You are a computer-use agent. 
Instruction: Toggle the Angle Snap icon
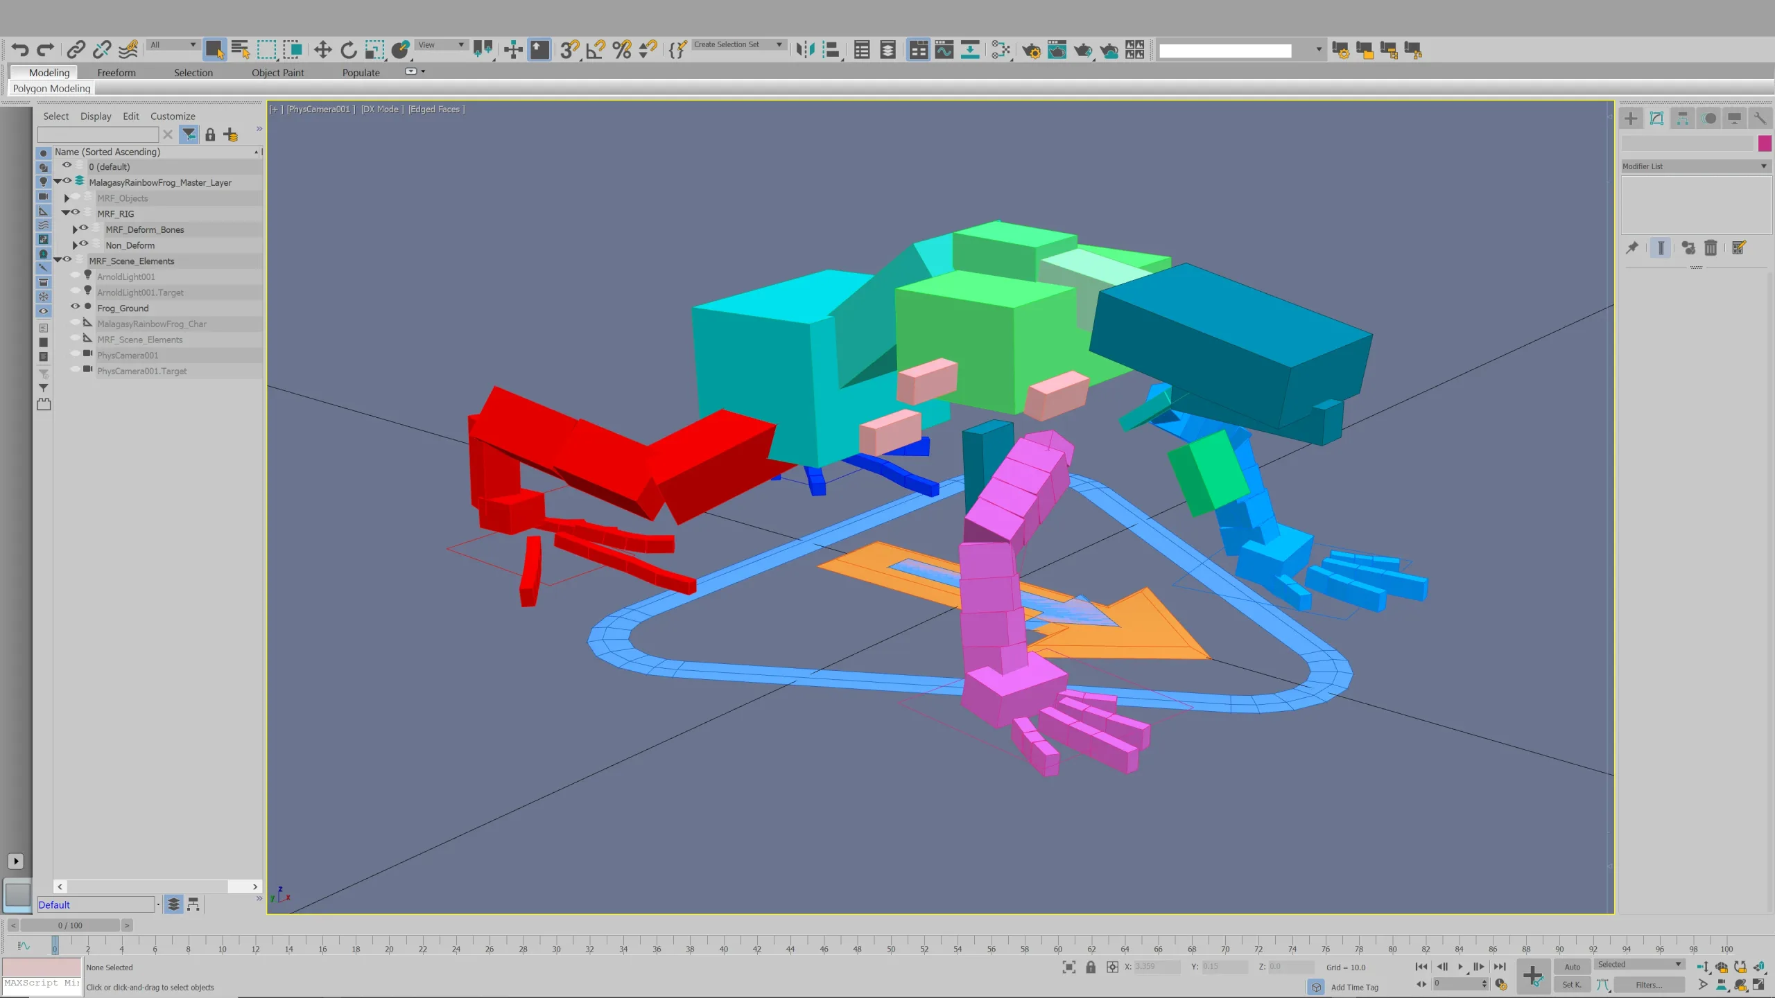(596, 50)
